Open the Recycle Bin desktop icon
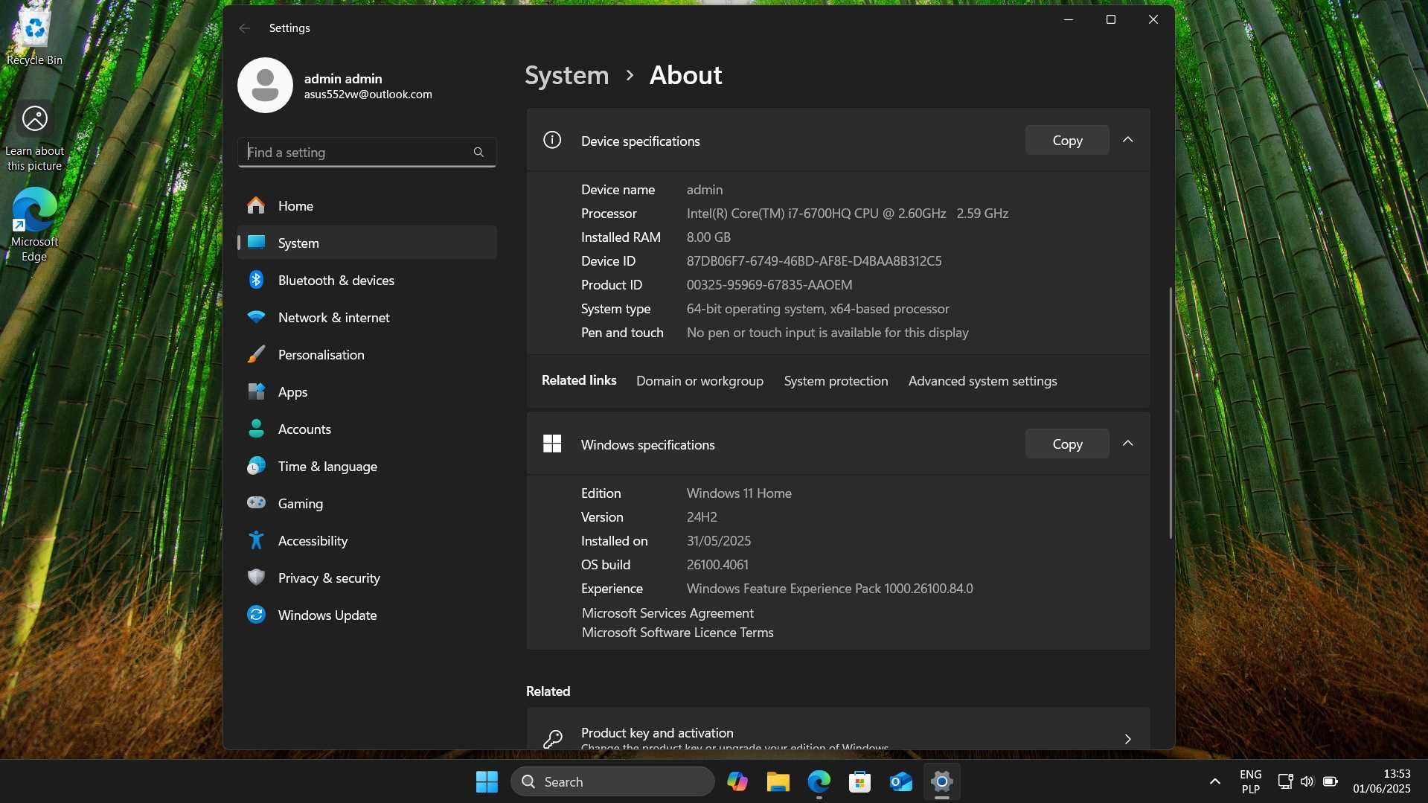Image resolution: width=1428 pixels, height=803 pixels. click(34, 39)
